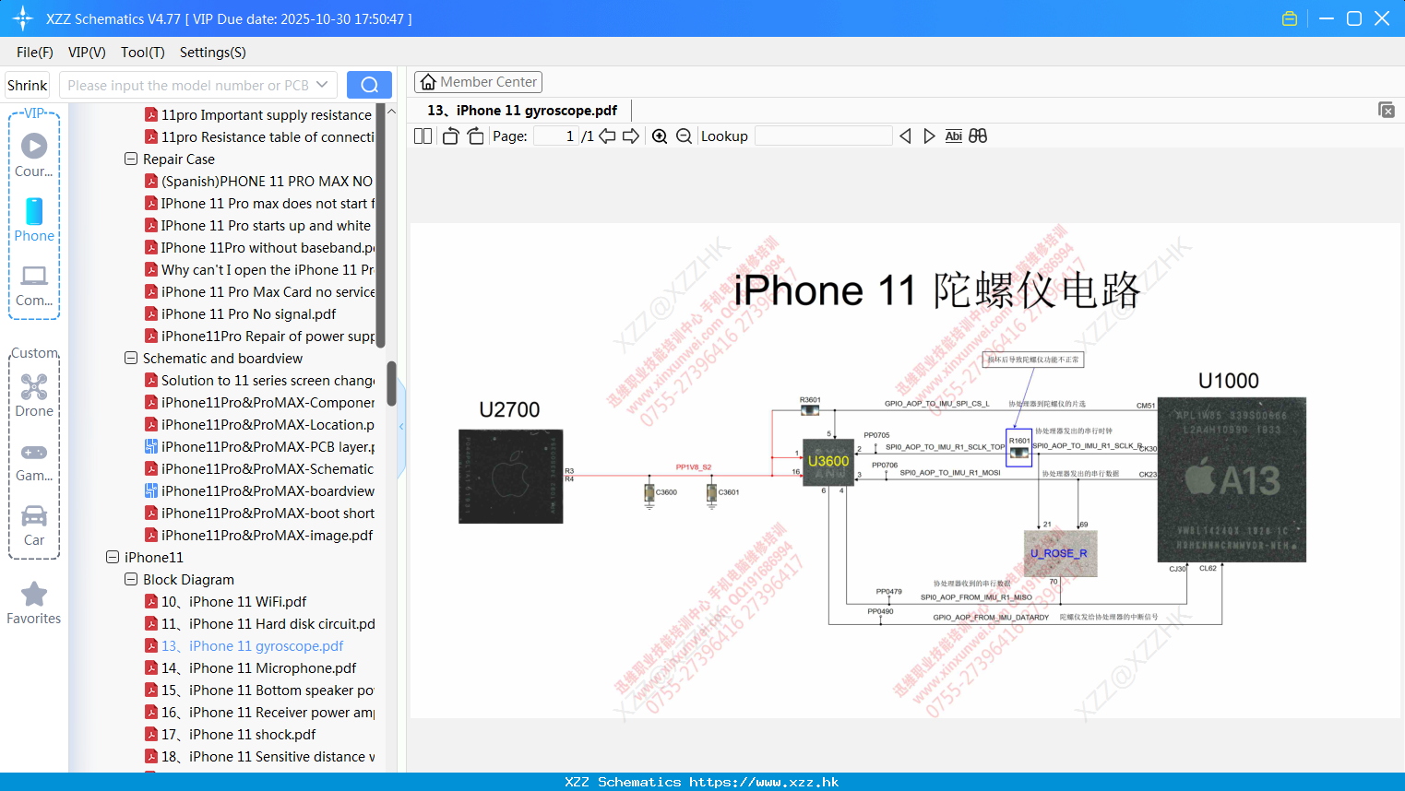Open iPhone11Pro&ProMAX-Schematic file
1405x791 pixels.
(259, 468)
